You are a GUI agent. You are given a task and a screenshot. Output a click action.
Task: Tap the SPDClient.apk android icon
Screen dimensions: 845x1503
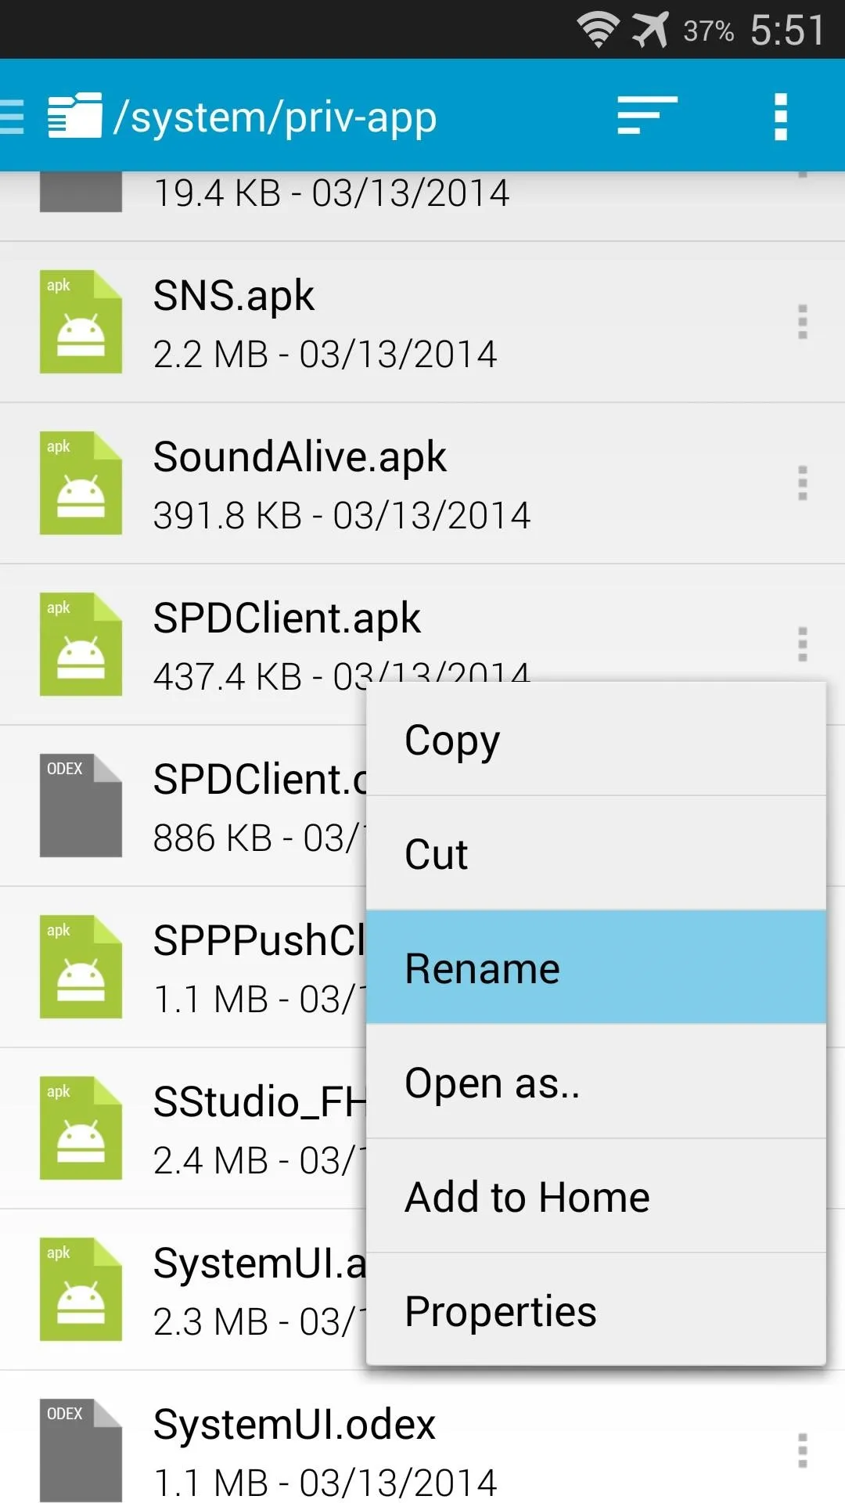[81, 644]
